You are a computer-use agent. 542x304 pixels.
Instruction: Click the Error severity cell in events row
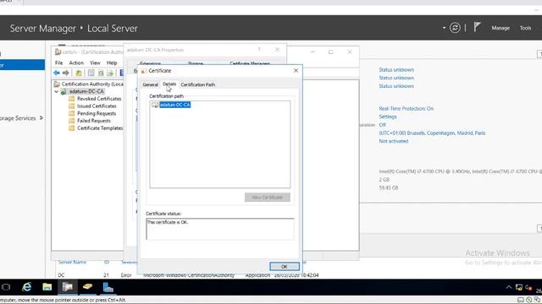click(x=126, y=275)
